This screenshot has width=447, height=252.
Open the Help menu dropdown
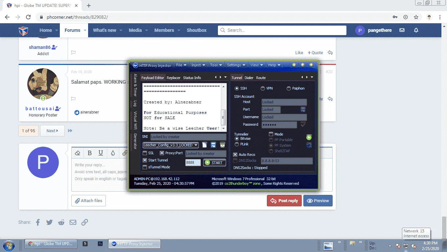(274, 65)
